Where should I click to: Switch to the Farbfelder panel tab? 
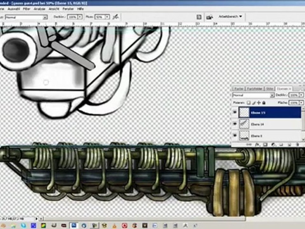click(254, 89)
